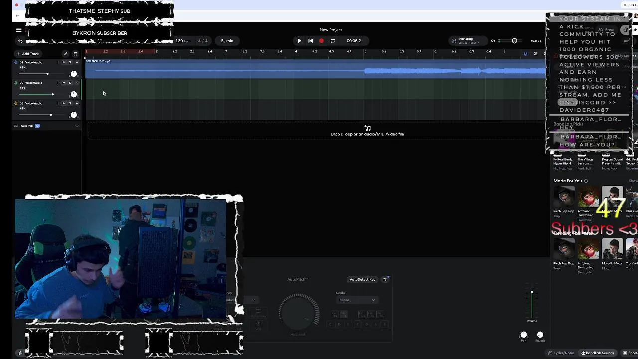Adjust the vertical track Volume fader
Viewport: 638px width, 359px height.
pyautogui.click(x=532, y=302)
